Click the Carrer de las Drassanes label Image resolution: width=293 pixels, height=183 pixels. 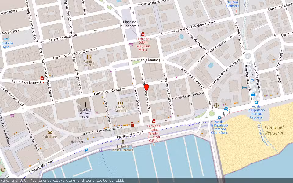coord(168,91)
